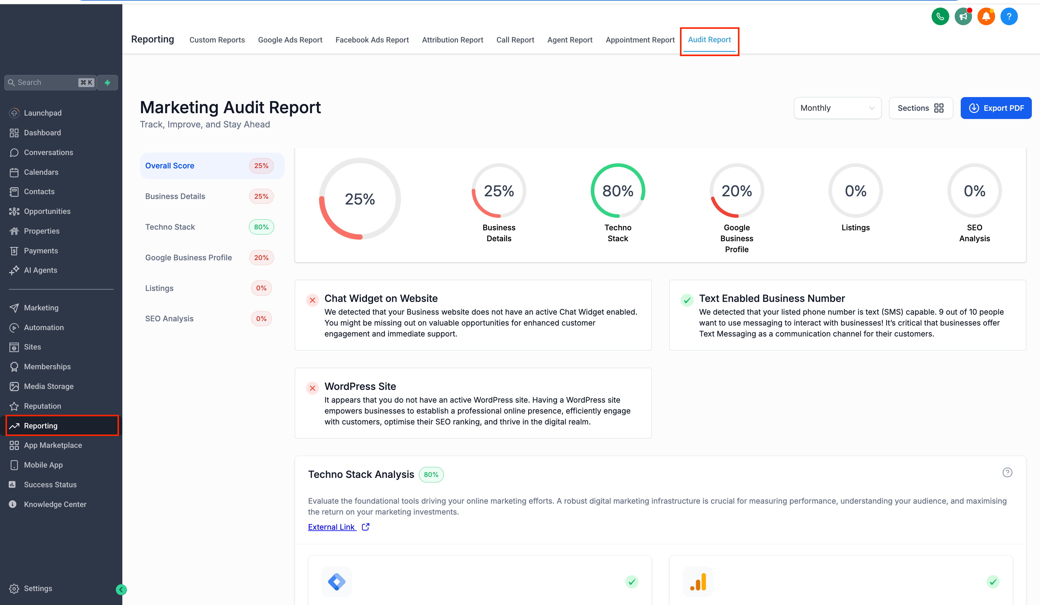The image size is (1040, 605).
Task: Open Settings in the sidebar
Action: [x=38, y=589]
